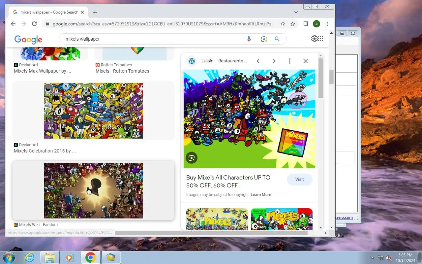This screenshot has width=422, height=264.
Task: Search inside image with Lens overlay button
Action: click(192, 158)
